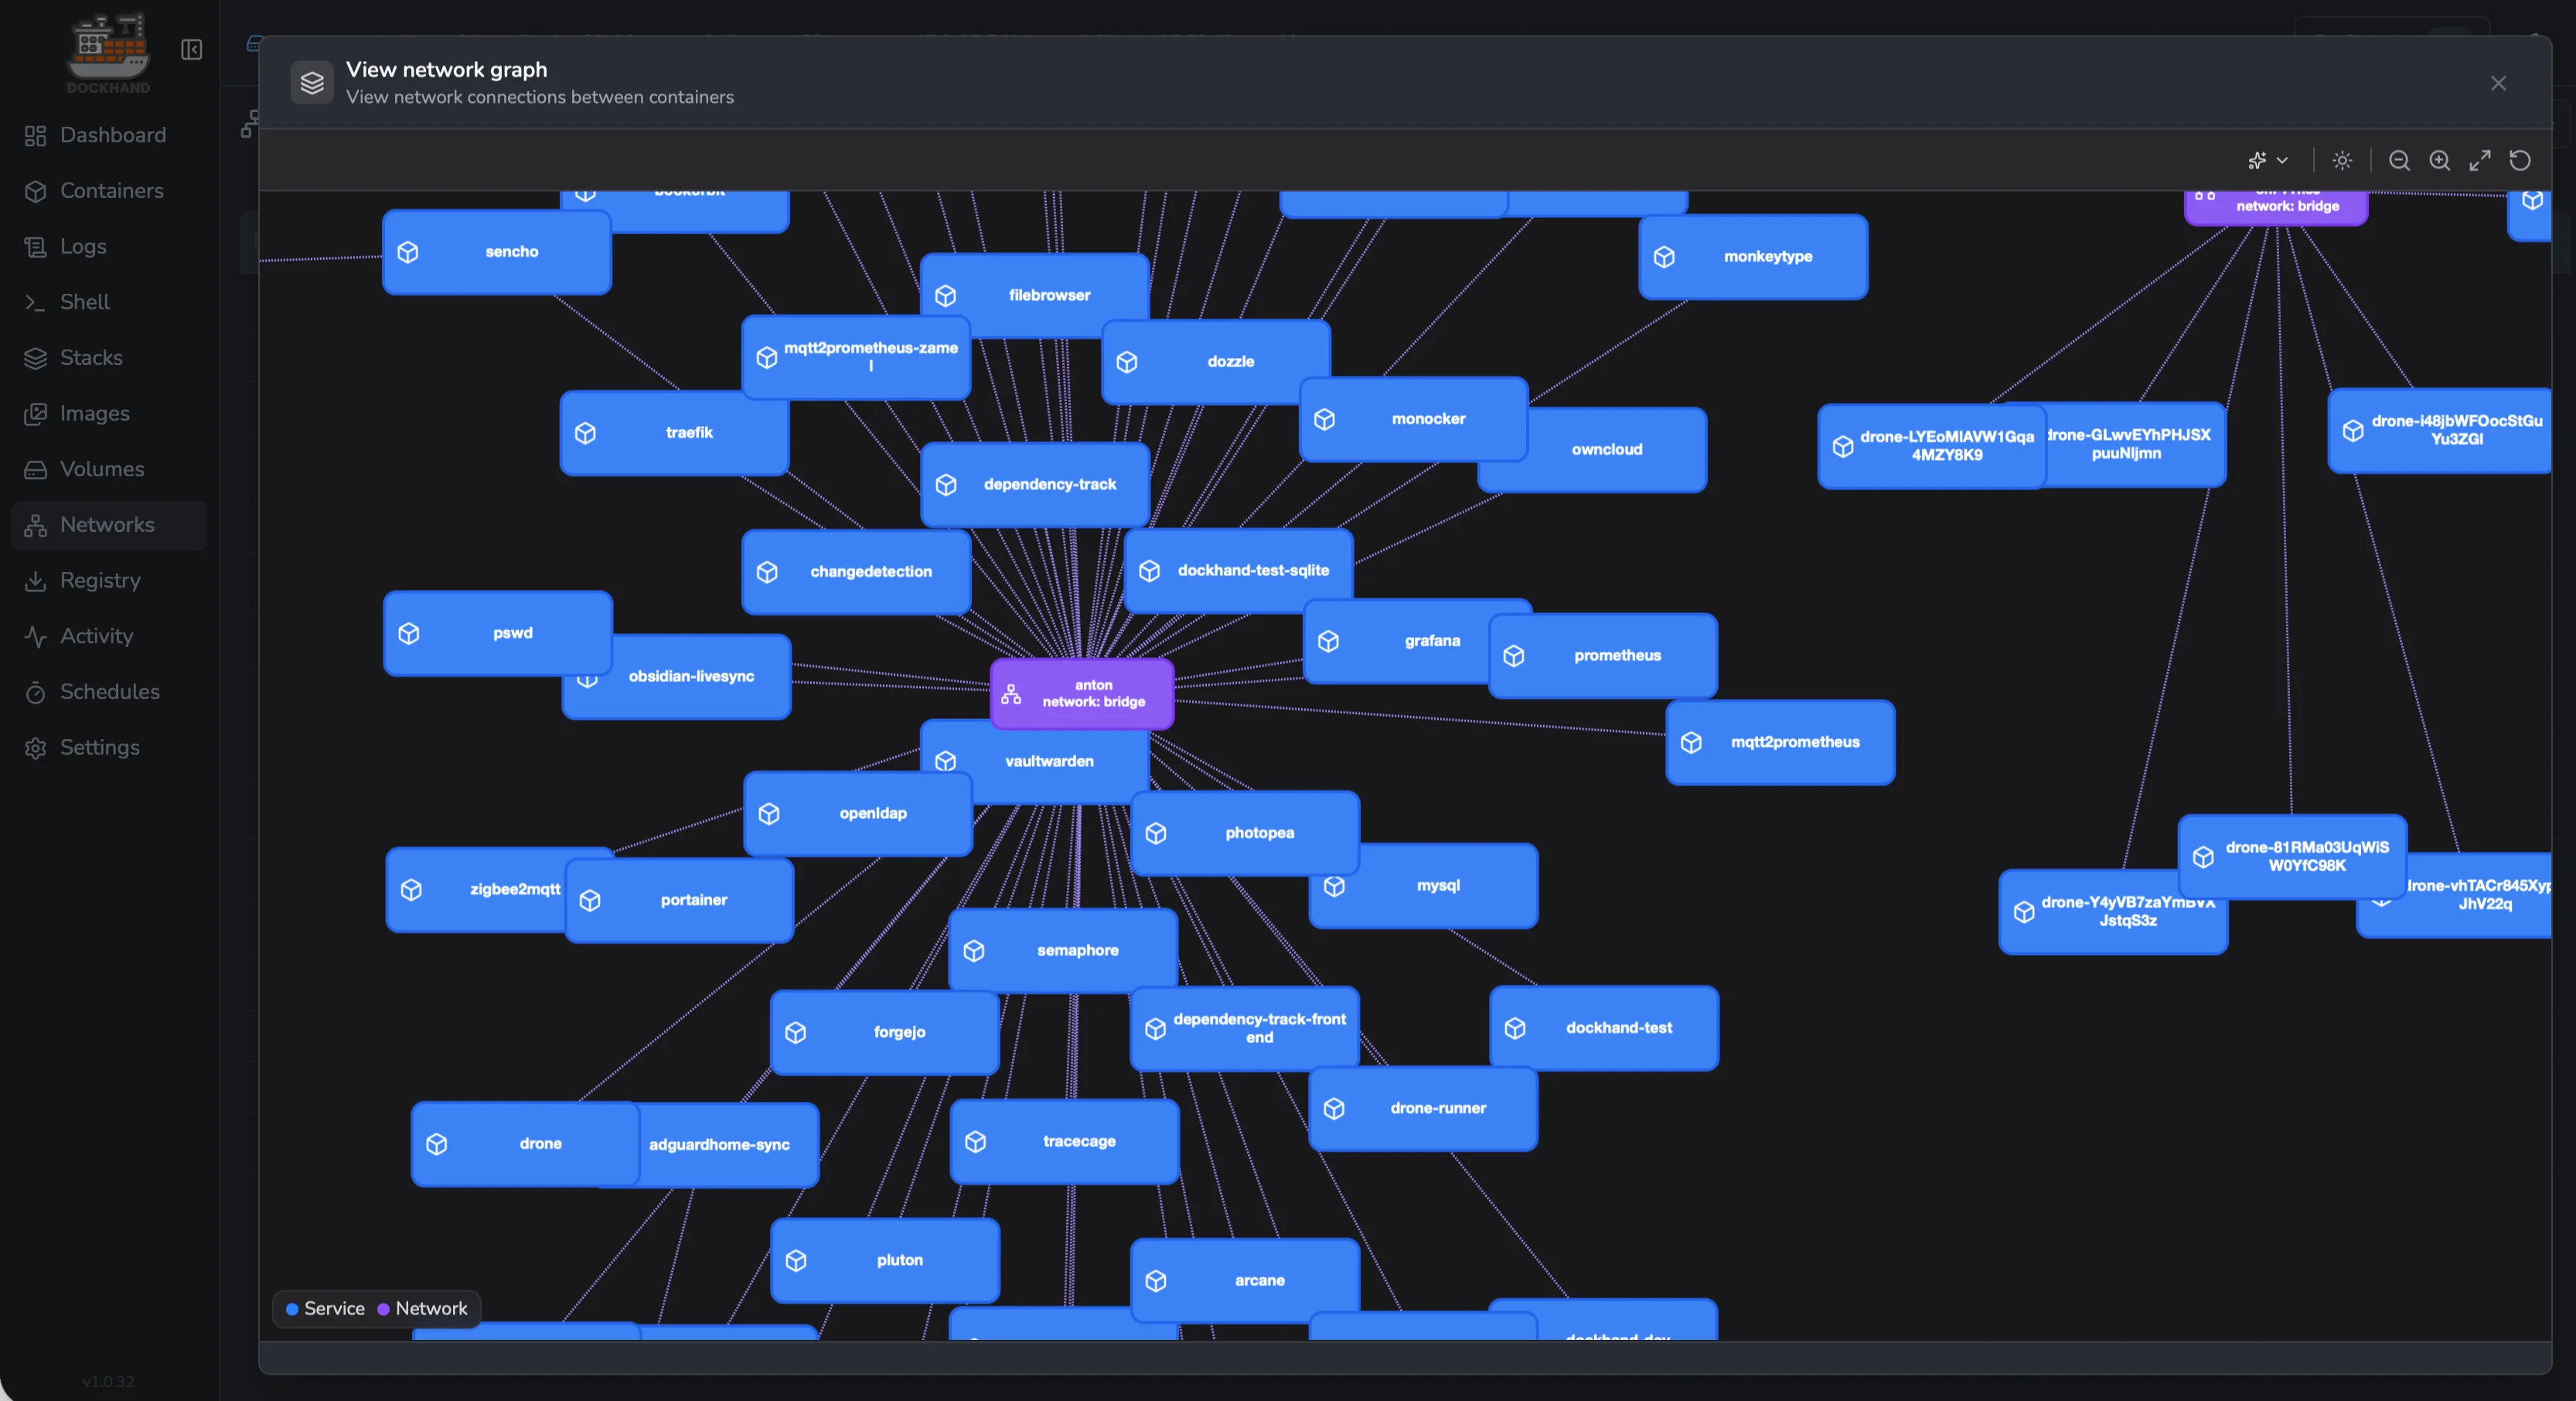Click the mqtt2prometheus node's cube icon
2576x1401 pixels.
click(x=1691, y=743)
